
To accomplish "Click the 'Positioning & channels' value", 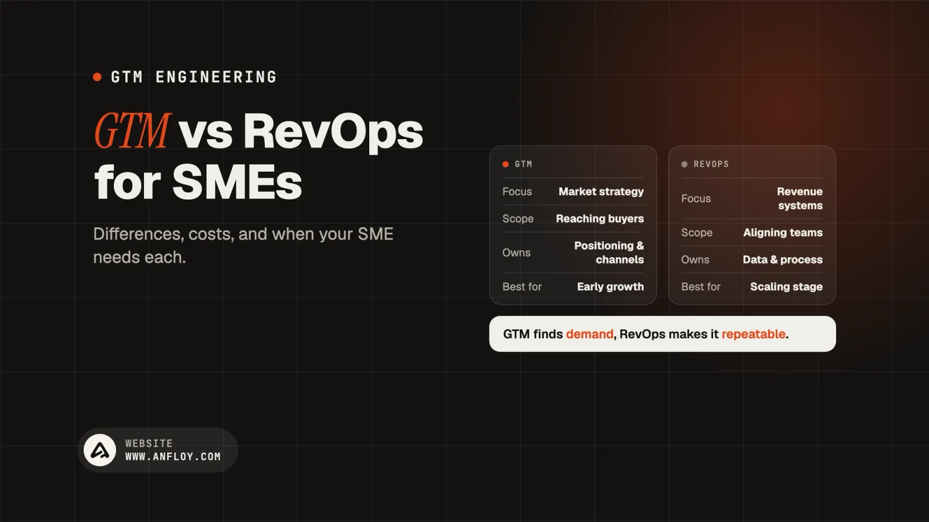I will click(x=609, y=252).
